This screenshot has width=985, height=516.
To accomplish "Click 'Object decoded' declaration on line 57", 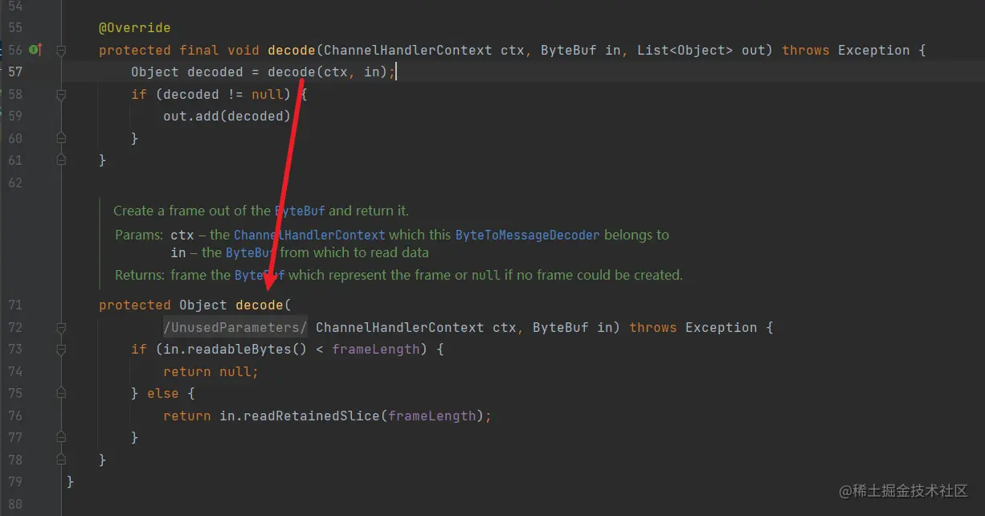I will (187, 72).
